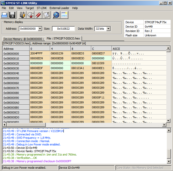
Task: Click the ASCII column header
Action: (x=139, y=49)
